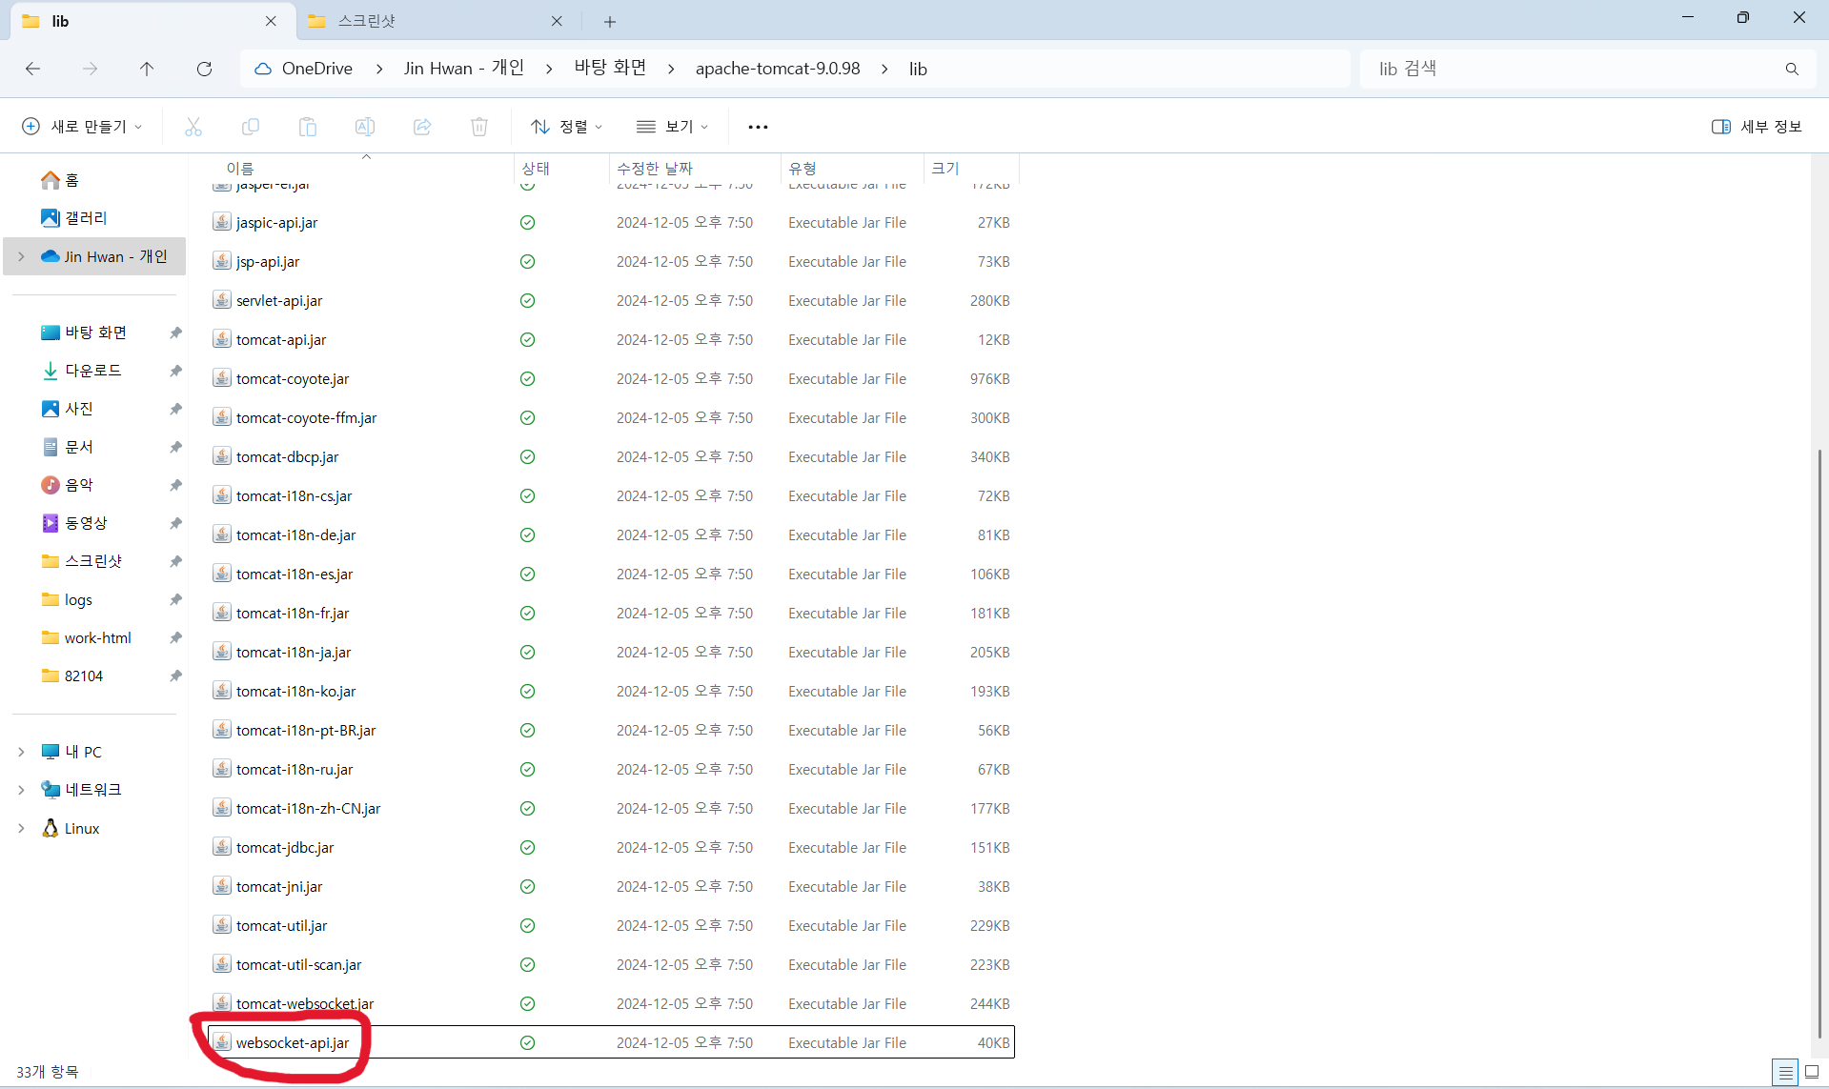Select jaspic-api.jar file name
This screenshot has height=1089, width=1829.
276,222
